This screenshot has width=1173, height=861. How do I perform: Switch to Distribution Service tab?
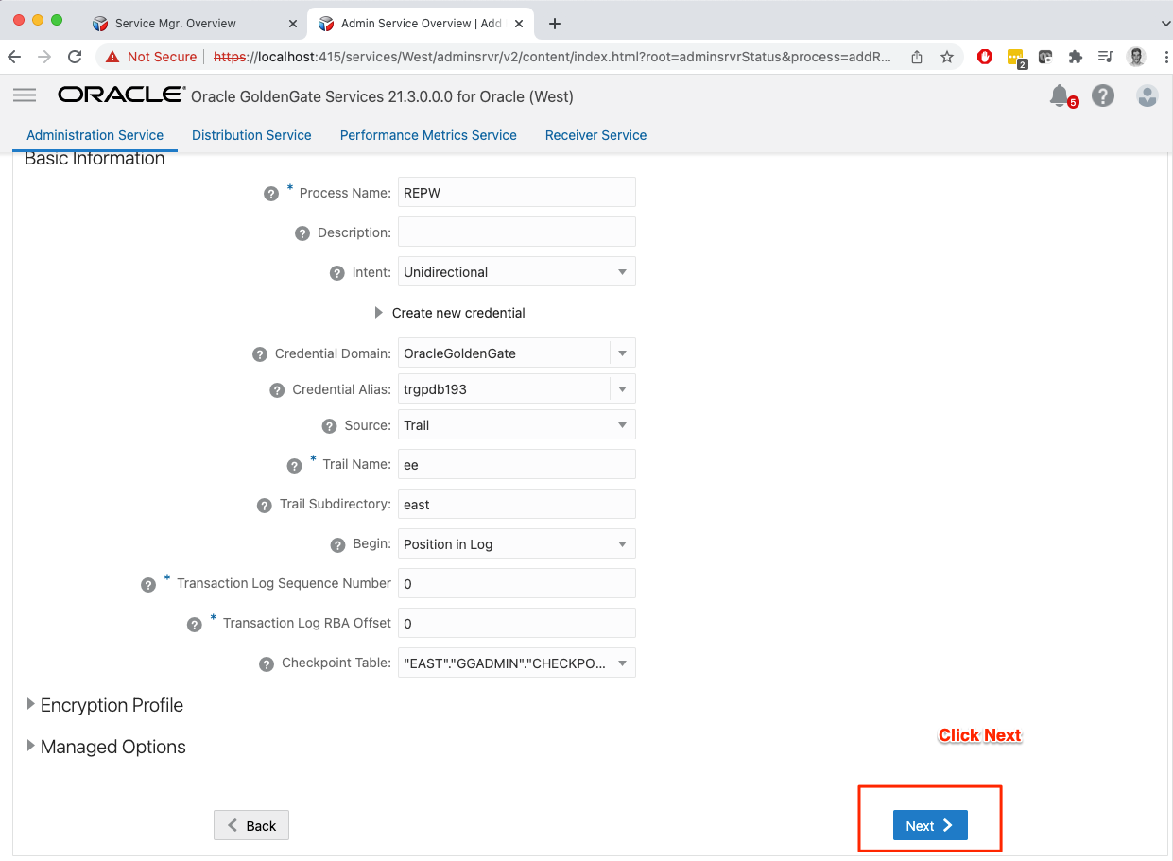pos(251,135)
